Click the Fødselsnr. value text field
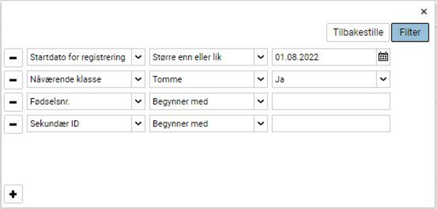Screen dimensions: 437x209 (x=331, y=102)
